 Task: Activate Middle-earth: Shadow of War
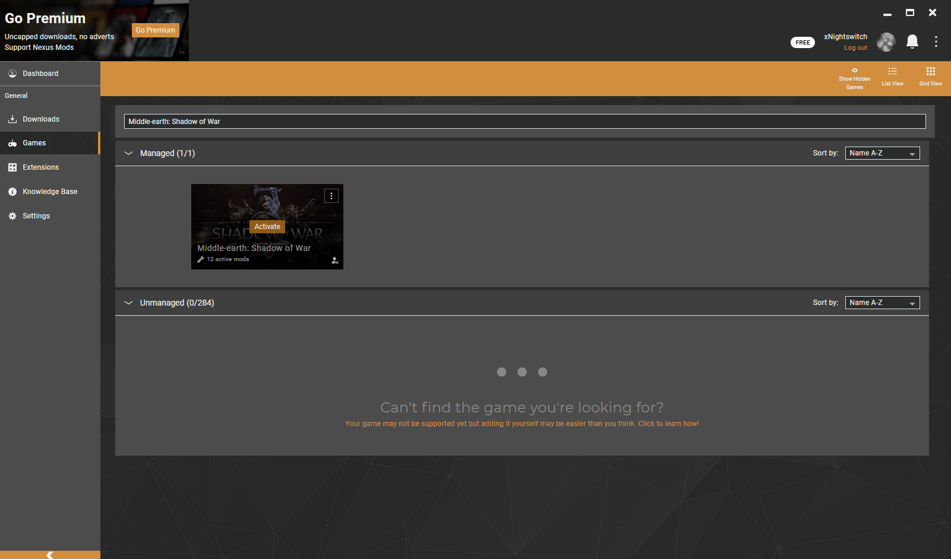pos(267,226)
